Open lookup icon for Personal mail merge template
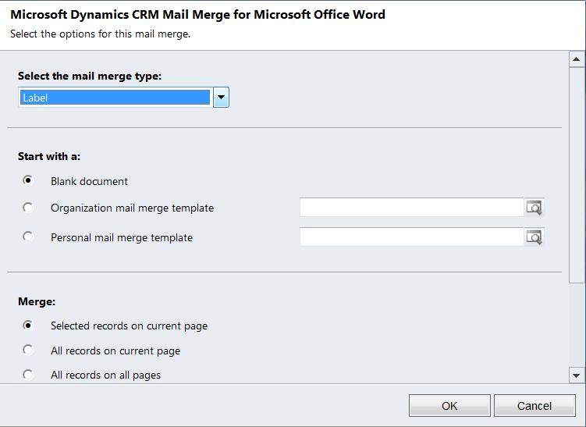The width and height of the screenshot is (586, 427). pos(534,237)
